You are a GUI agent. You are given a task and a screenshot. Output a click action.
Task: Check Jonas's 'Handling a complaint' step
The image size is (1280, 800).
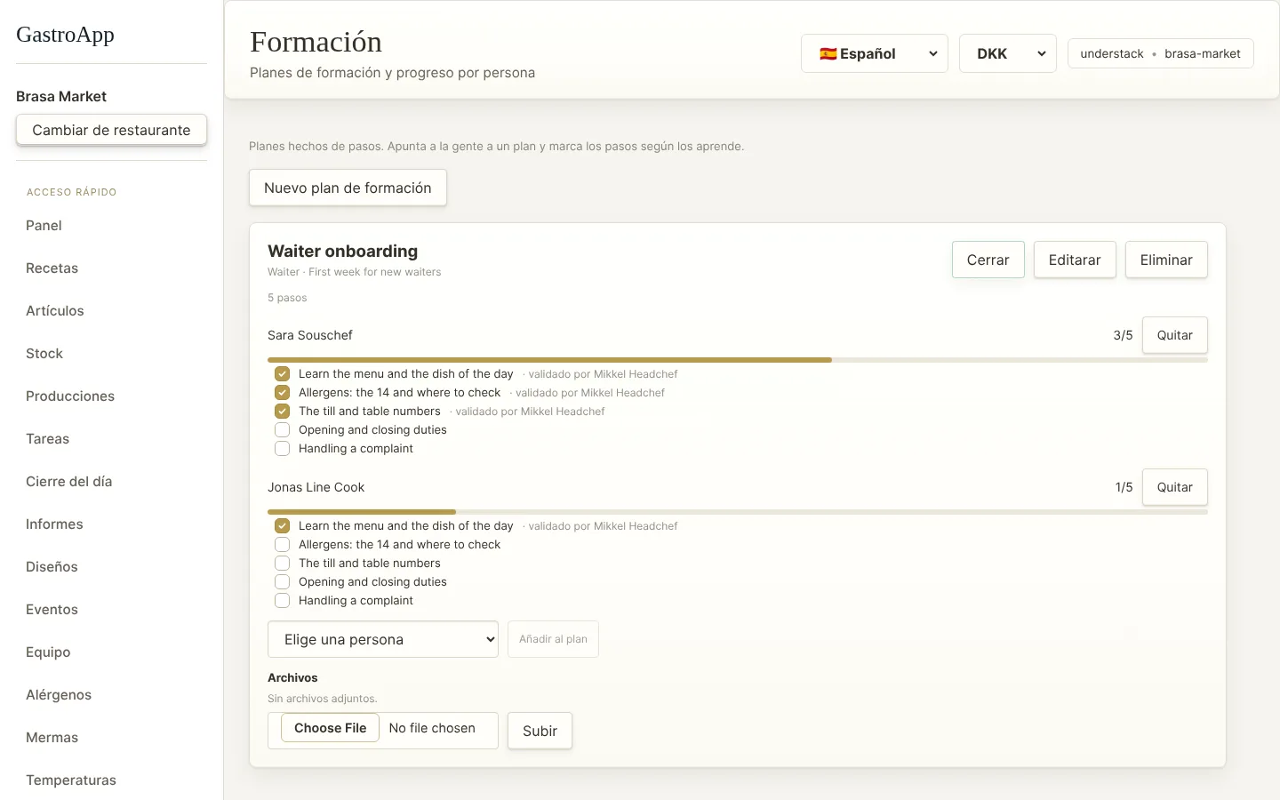282,601
